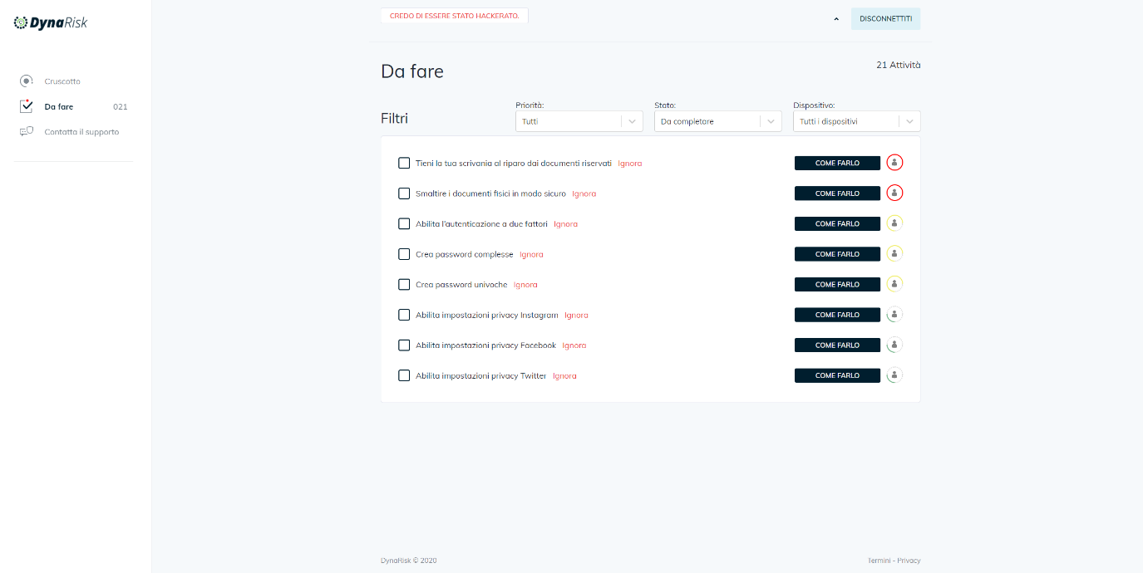Click user icon for privacy Twitter row

tap(894, 375)
